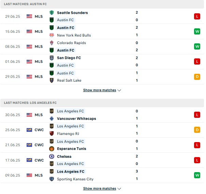This screenshot has height=194, width=206.
Task: Open the Esperance Tunis team link
Action: (x=72, y=149)
